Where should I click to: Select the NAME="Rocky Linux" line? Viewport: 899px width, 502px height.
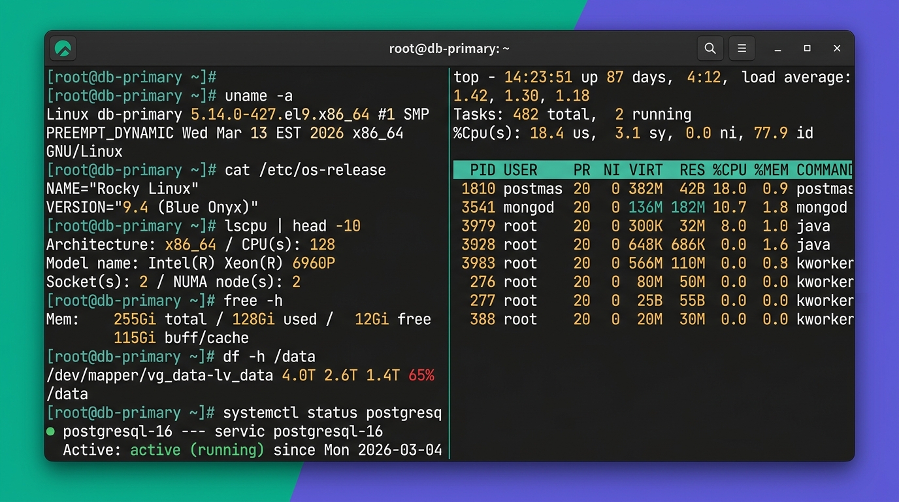pyautogui.click(x=122, y=189)
